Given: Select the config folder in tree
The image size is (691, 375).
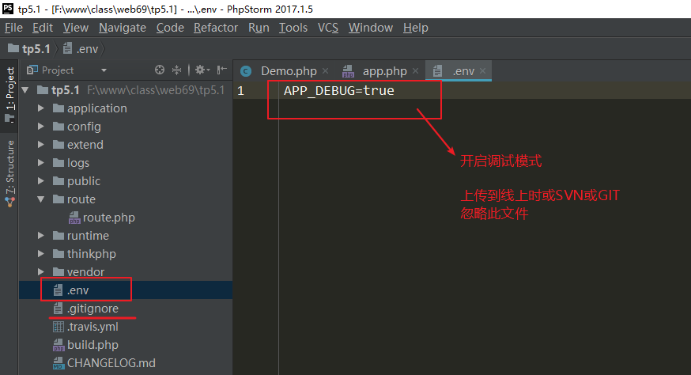Looking at the screenshot, I should click(77, 127).
